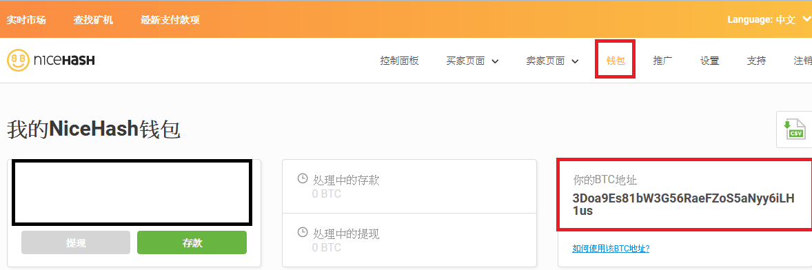This screenshot has width=812, height=270.
Task: Open the 设置 settings menu
Action: coord(709,61)
